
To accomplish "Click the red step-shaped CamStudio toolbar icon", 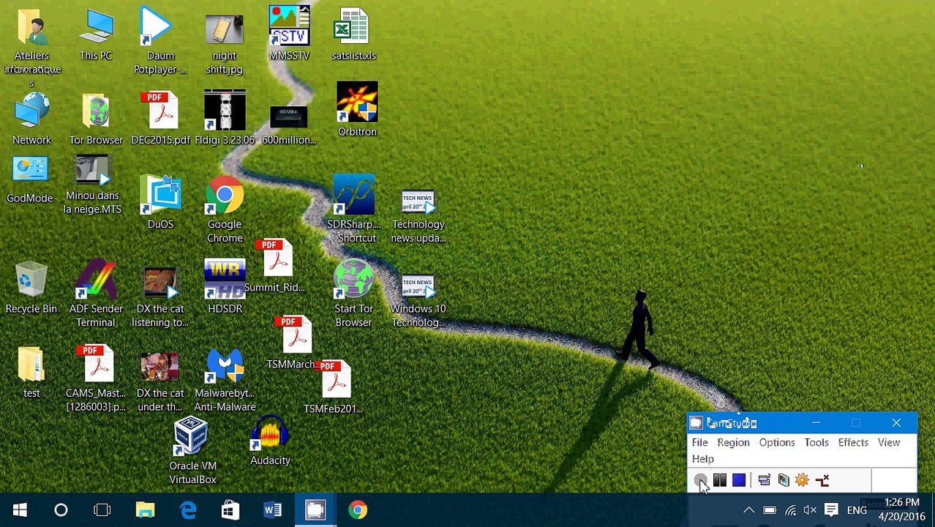I will click(822, 480).
